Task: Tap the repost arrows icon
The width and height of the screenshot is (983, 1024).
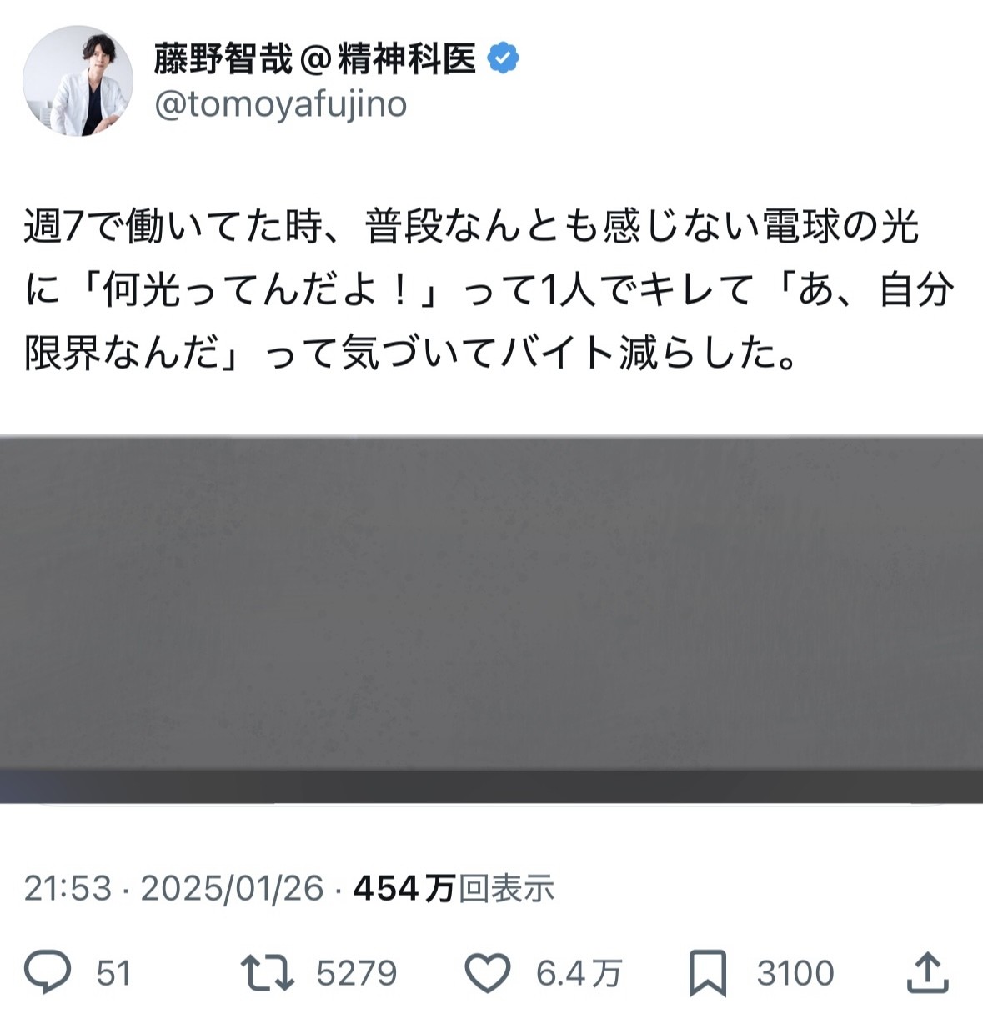Action: [267, 972]
